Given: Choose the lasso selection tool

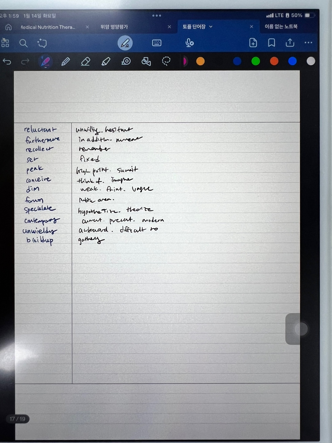Looking at the screenshot, I should (x=166, y=61).
